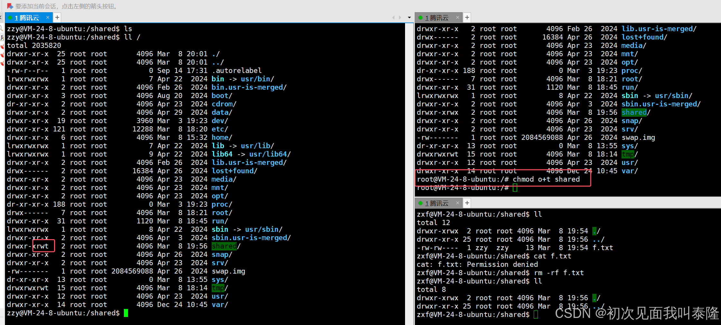Click 'cdrom/' directory in left terminal
This screenshot has height=325, width=721.
coord(224,104)
